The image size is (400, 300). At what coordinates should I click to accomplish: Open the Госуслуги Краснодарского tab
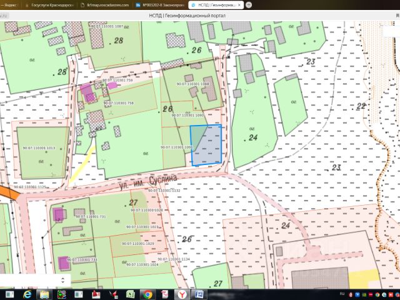tap(49, 5)
